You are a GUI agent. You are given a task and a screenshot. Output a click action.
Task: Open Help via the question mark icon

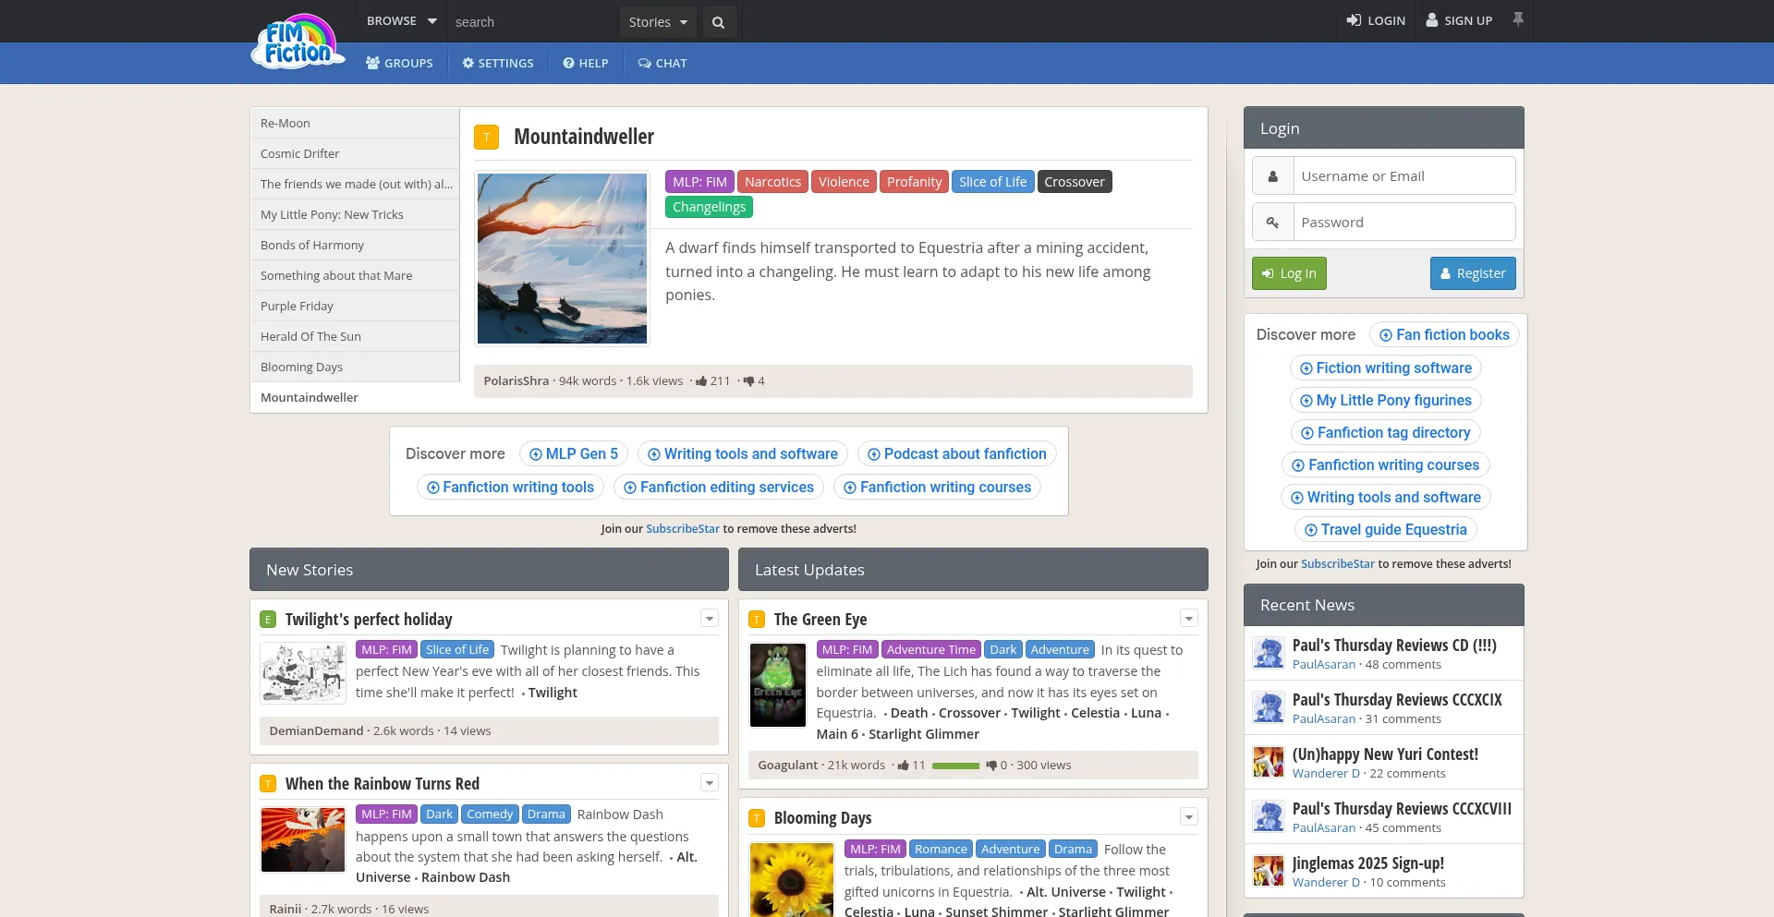coord(584,63)
